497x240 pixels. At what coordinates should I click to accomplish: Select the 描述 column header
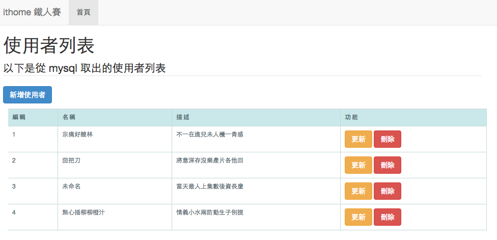(183, 117)
